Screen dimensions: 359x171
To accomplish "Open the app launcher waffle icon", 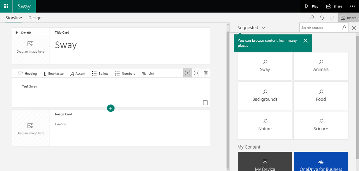I will click(x=6, y=6).
